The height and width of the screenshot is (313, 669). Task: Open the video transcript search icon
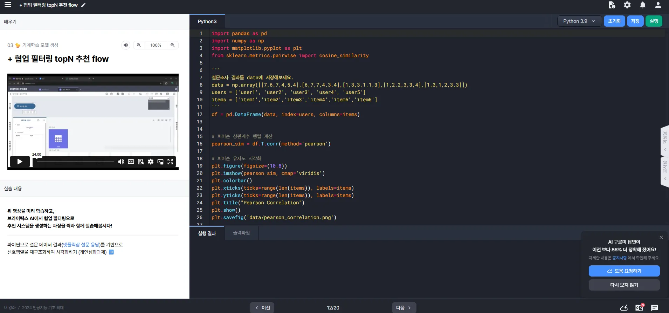[x=141, y=162]
